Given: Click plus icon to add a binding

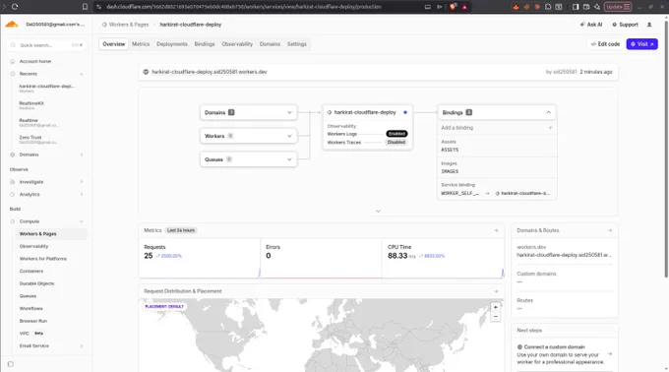Looking at the screenshot, I should click(550, 128).
